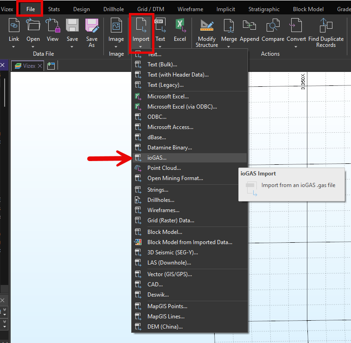Open the Wireframe ribbon tab

(x=190, y=9)
